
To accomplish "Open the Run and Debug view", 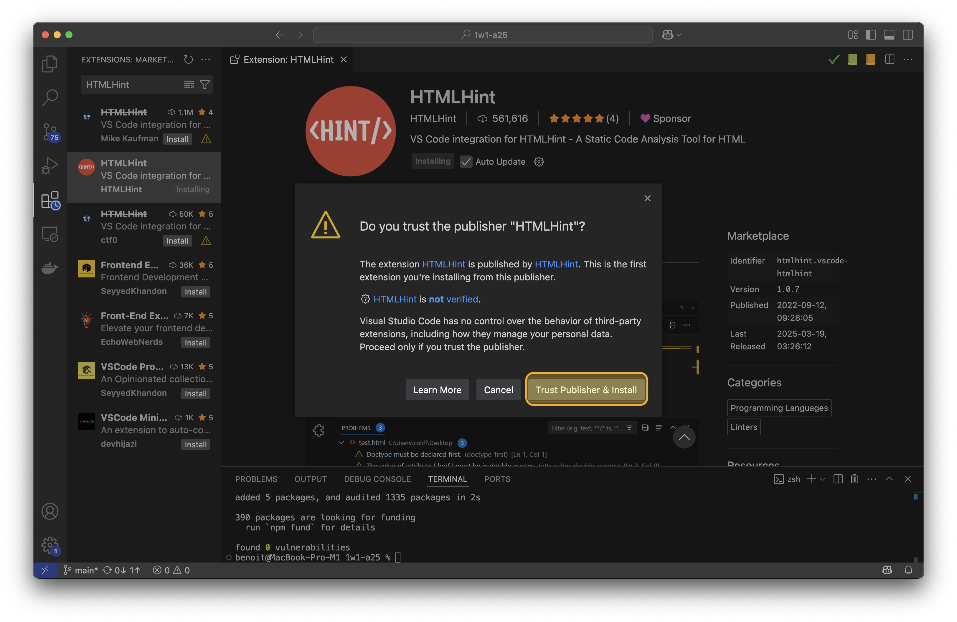I will [x=50, y=165].
